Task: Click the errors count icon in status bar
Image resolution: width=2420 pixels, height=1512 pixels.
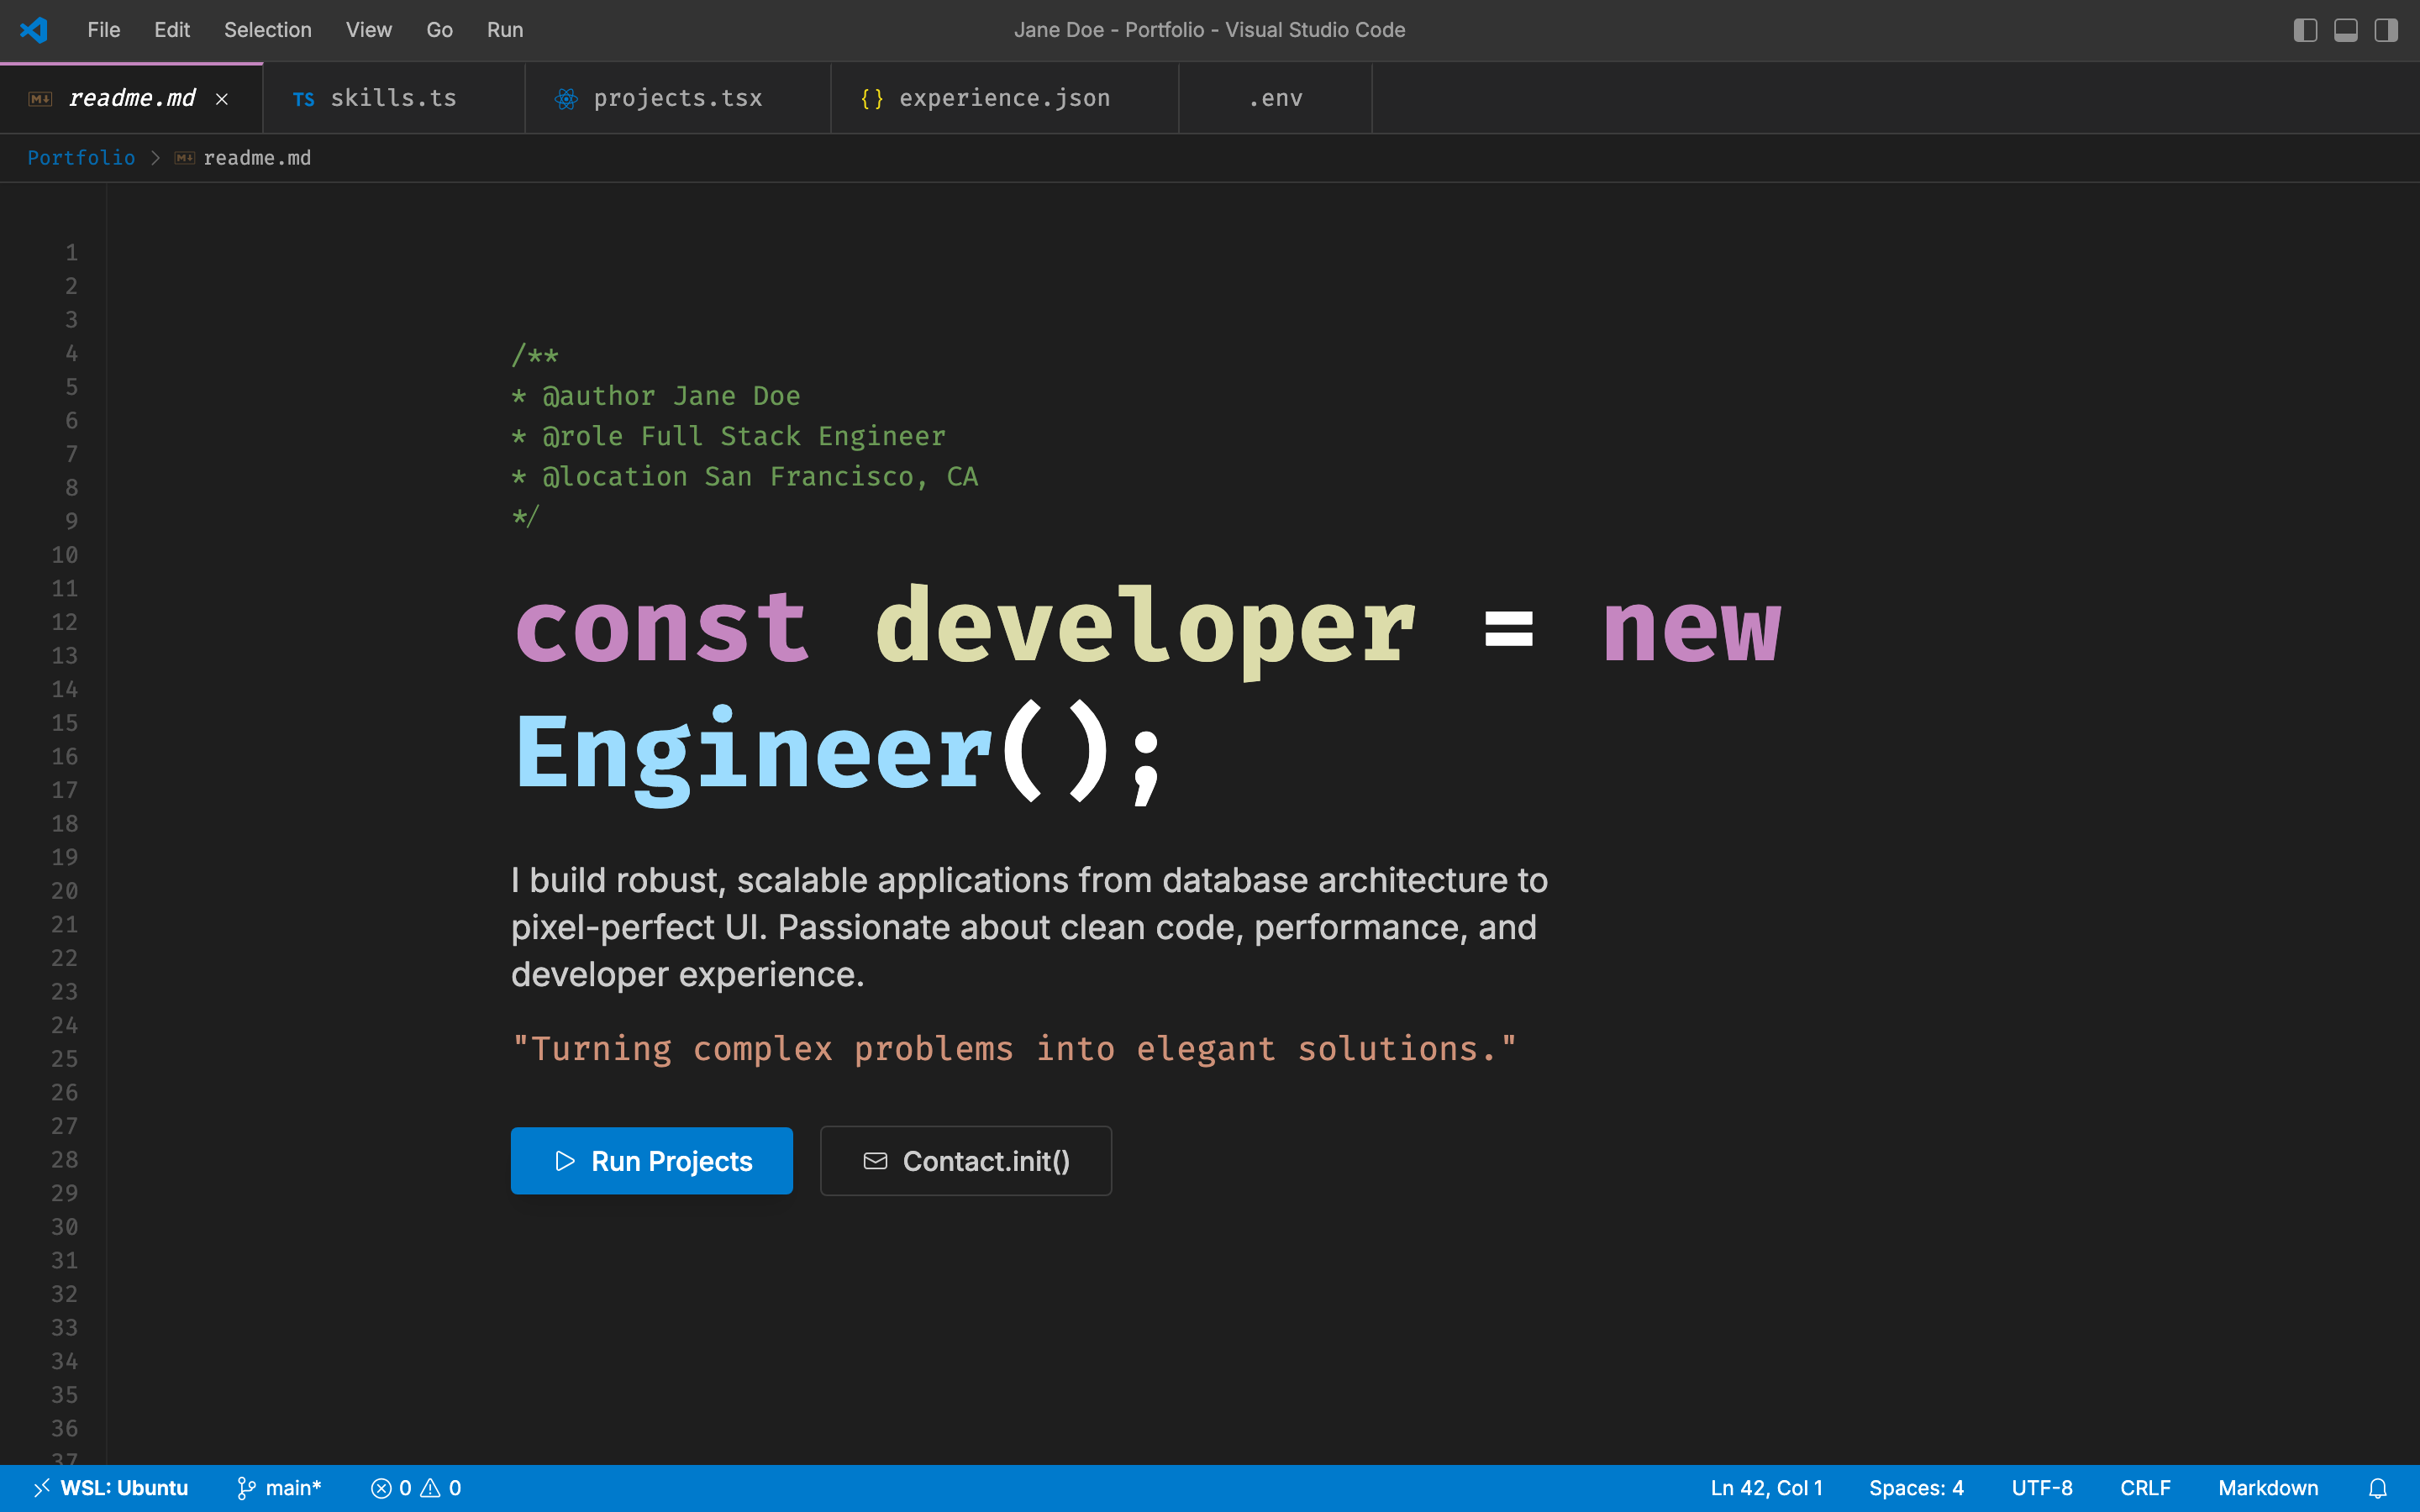Action: pos(381,1488)
